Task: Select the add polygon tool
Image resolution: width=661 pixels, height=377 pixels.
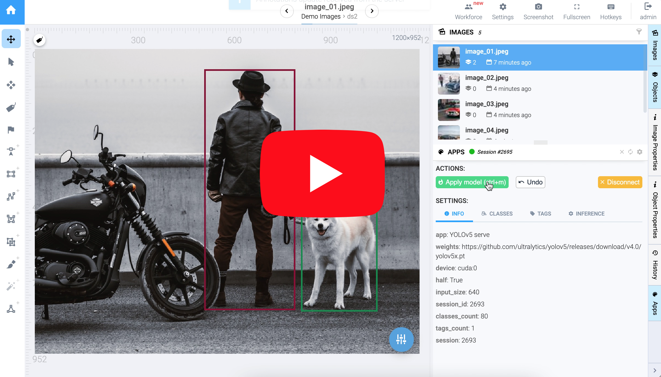Action: click(x=11, y=219)
